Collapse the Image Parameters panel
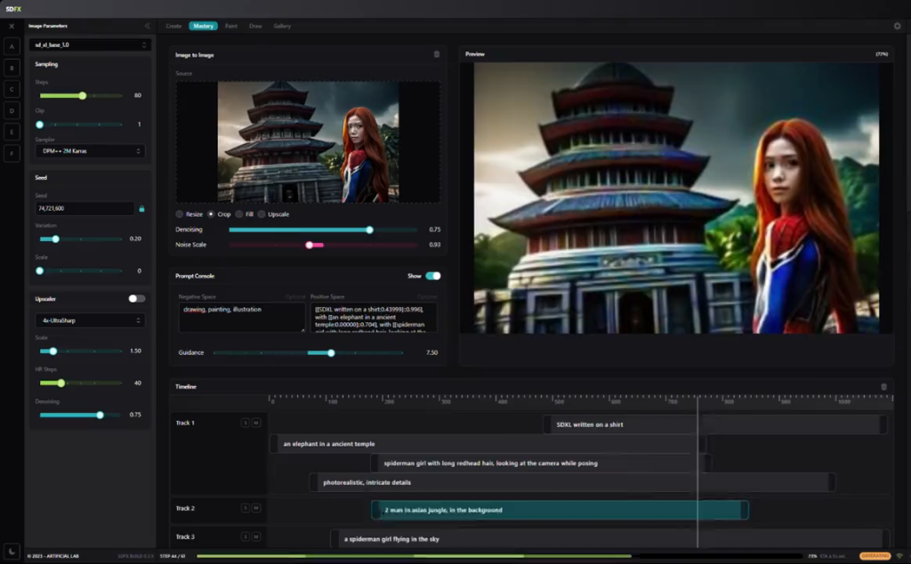 pos(147,26)
